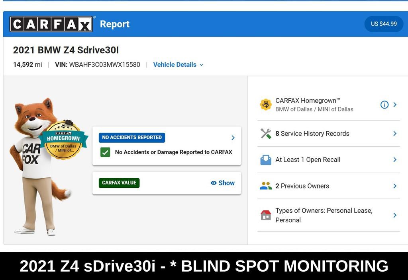Screen dimensions: 408x280
Task: Click the Types of Owners house icon
Action: [266, 215]
